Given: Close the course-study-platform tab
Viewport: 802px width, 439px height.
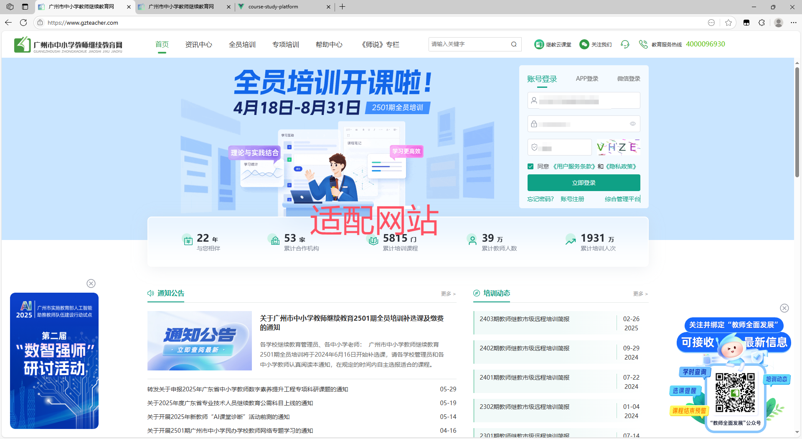Looking at the screenshot, I should pos(328,7).
